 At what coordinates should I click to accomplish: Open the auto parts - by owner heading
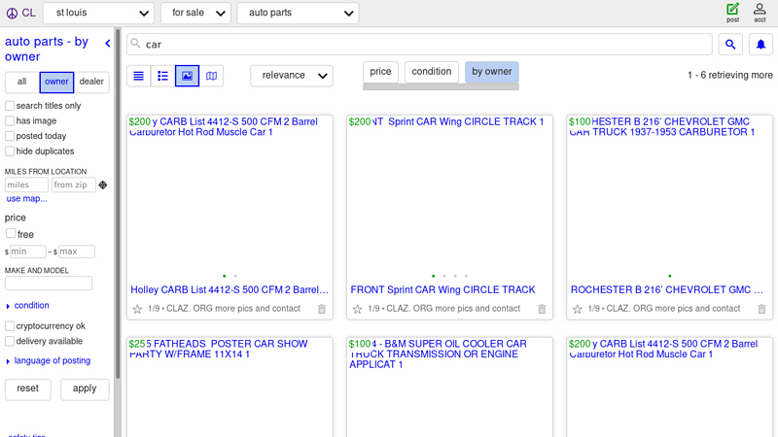coord(47,50)
